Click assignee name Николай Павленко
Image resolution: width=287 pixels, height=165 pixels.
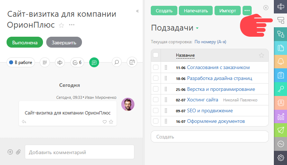[240, 100]
